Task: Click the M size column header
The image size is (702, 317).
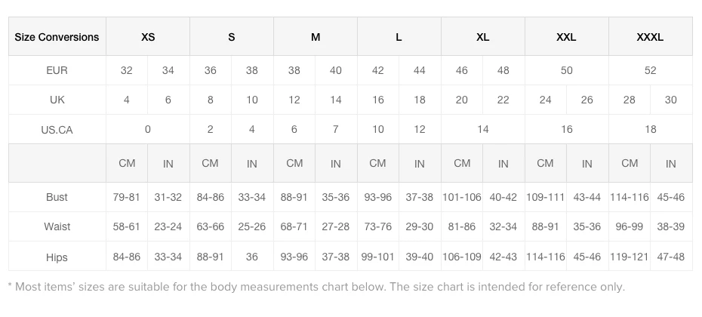Action: click(x=316, y=37)
